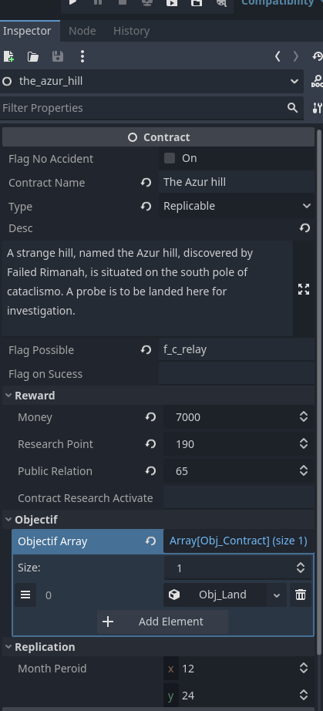Delete Obj_Land element with trash icon

(301, 595)
